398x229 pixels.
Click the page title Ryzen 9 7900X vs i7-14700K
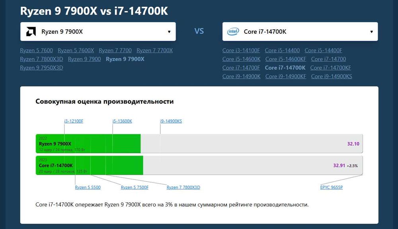(94, 11)
